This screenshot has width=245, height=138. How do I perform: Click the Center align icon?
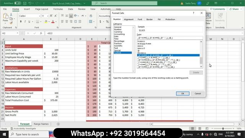pos(67,21)
